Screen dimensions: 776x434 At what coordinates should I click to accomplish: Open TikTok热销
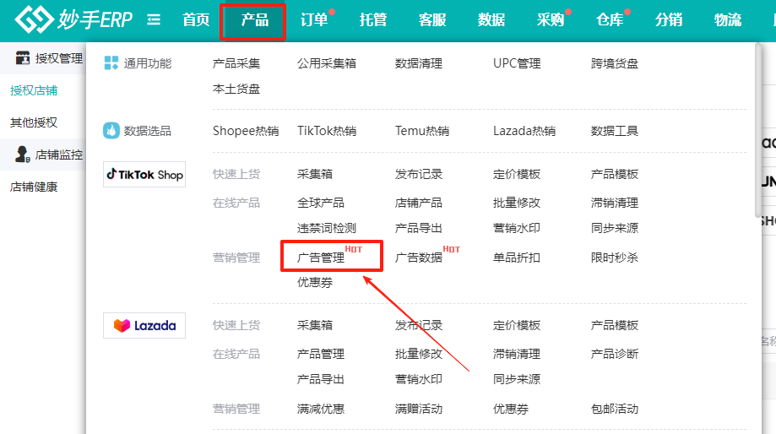point(327,131)
